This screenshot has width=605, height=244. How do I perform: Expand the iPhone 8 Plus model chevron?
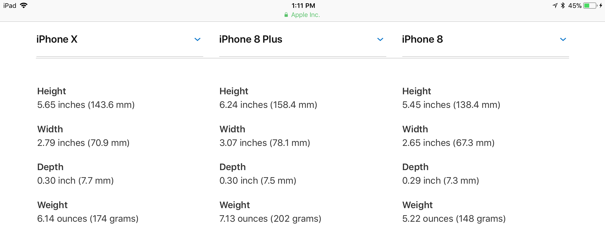tap(380, 40)
